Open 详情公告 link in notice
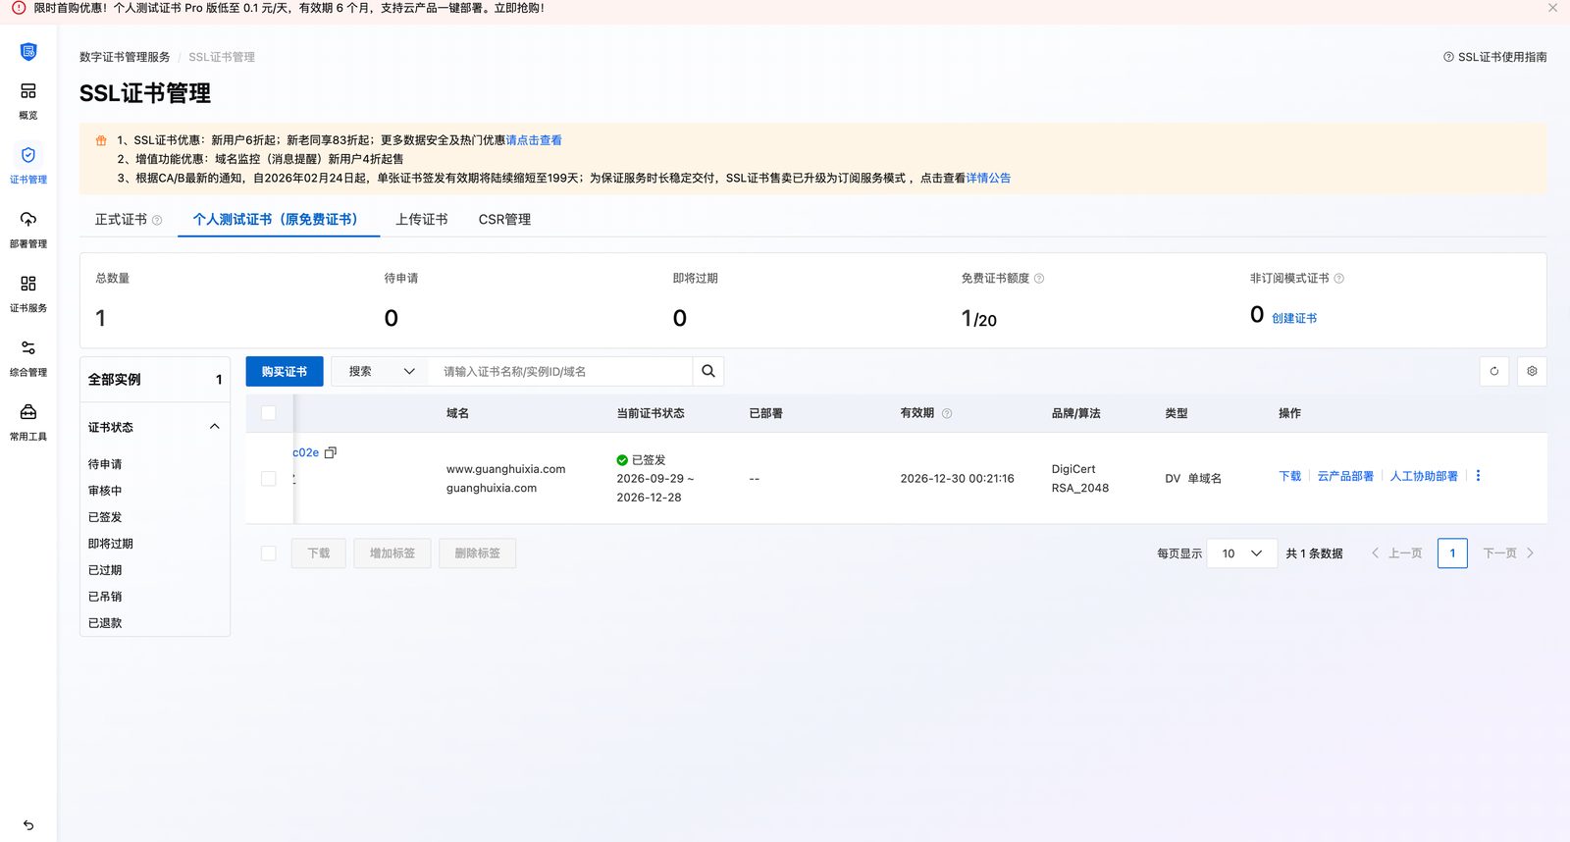Viewport: 1570px width, 842px height. point(988,178)
